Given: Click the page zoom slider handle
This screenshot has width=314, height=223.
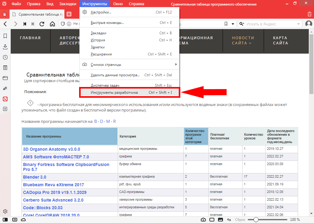Looking at the screenshot, I should 256,220.
